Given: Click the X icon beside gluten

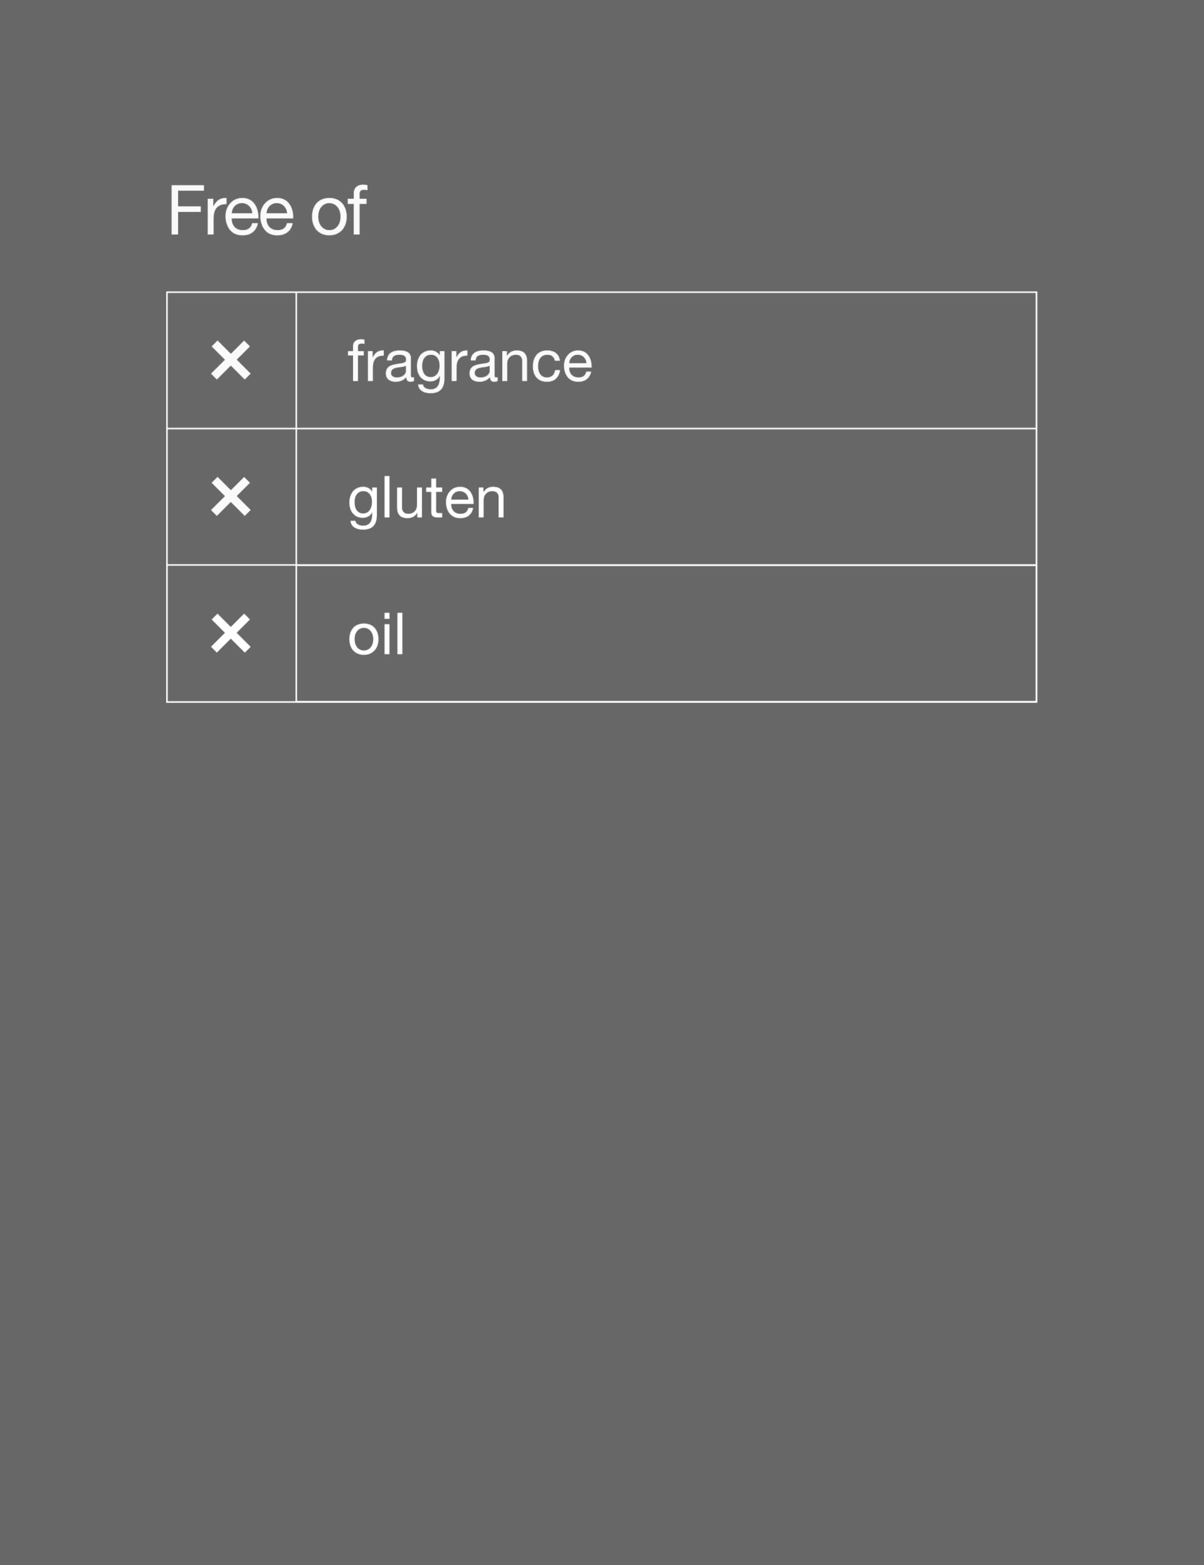Looking at the screenshot, I should [x=231, y=497].
